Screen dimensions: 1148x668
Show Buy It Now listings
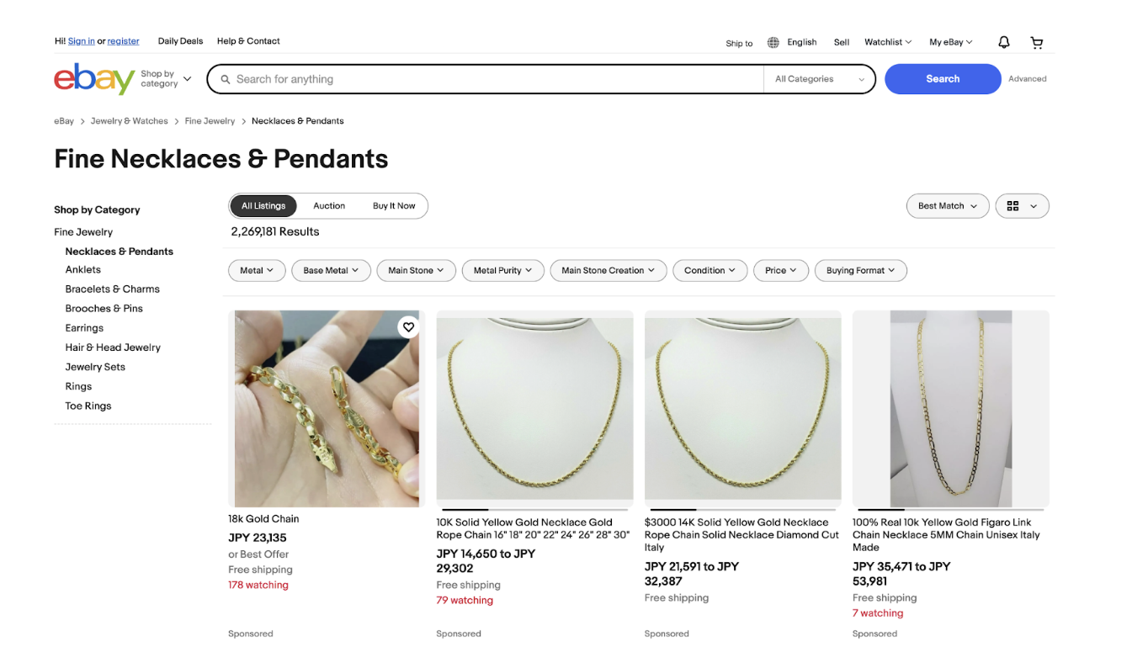pos(394,206)
